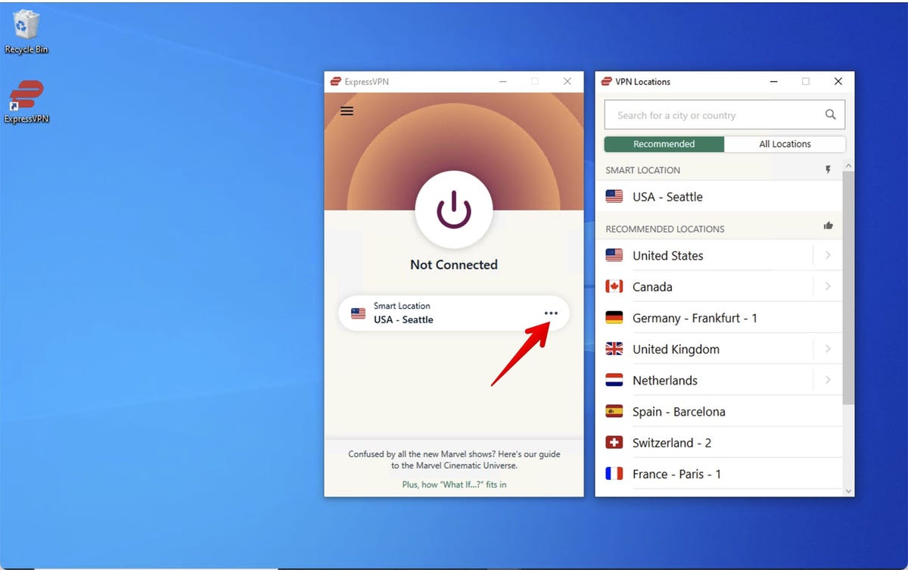908x570 pixels.
Task: Click the United States flag in recommended list
Action: 614,255
